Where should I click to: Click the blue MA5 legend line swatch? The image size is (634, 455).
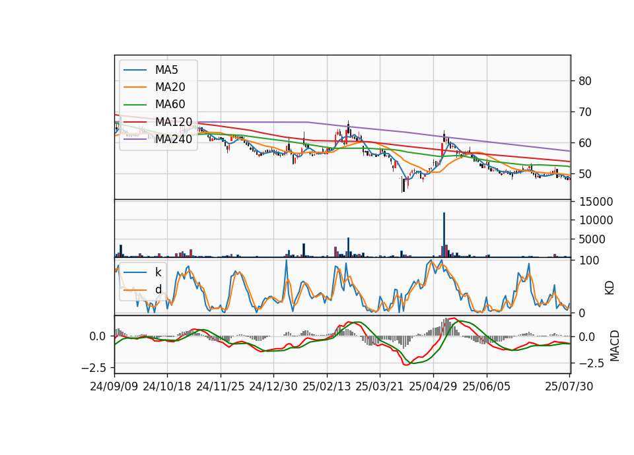coord(135,70)
